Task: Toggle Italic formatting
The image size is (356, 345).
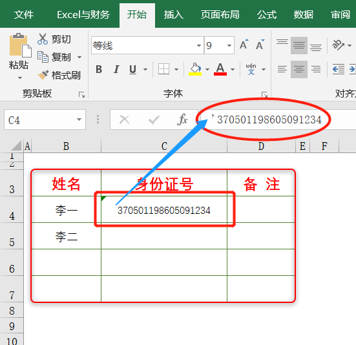Action: click(116, 69)
